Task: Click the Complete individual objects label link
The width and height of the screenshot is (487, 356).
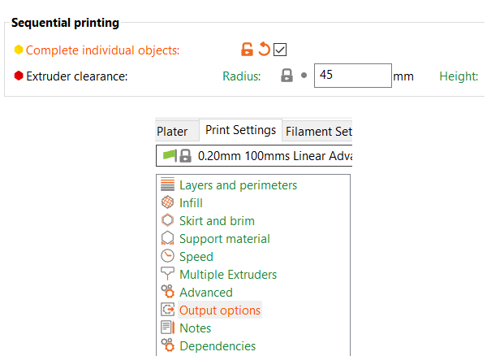Action: pos(102,50)
